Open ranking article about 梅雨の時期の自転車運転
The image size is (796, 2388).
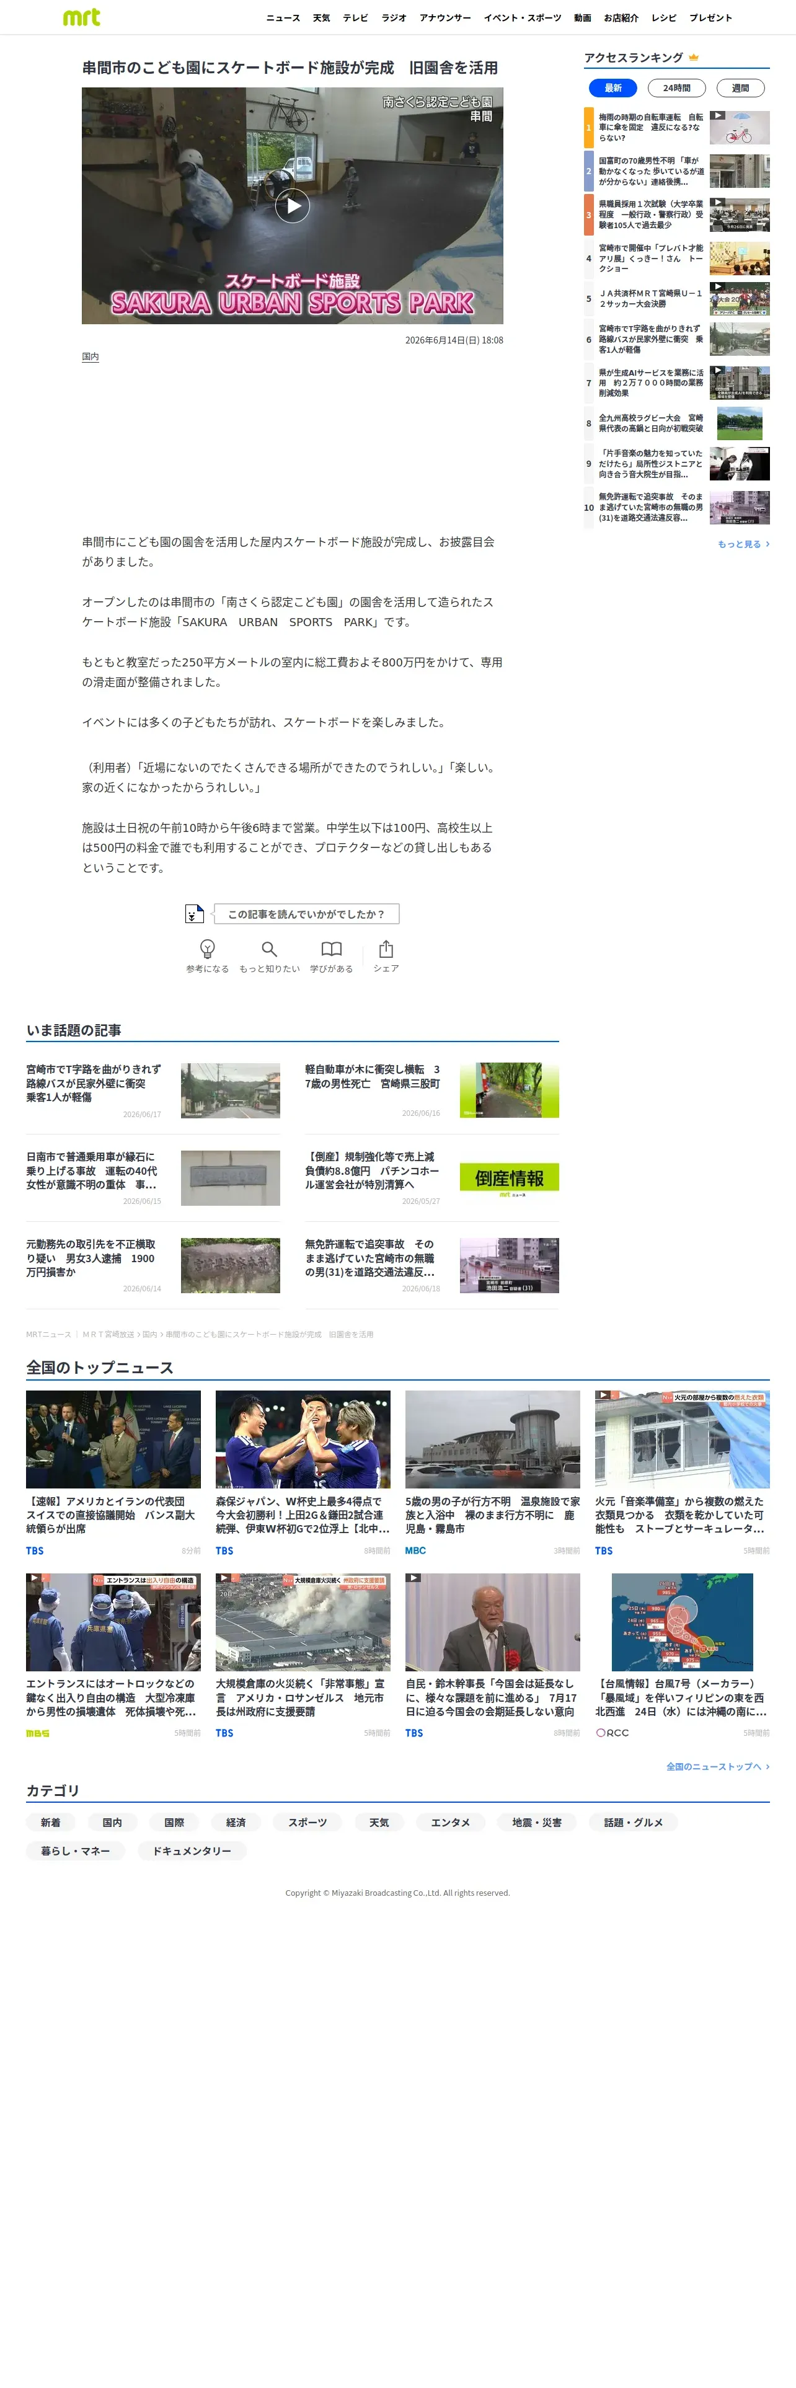tap(650, 128)
